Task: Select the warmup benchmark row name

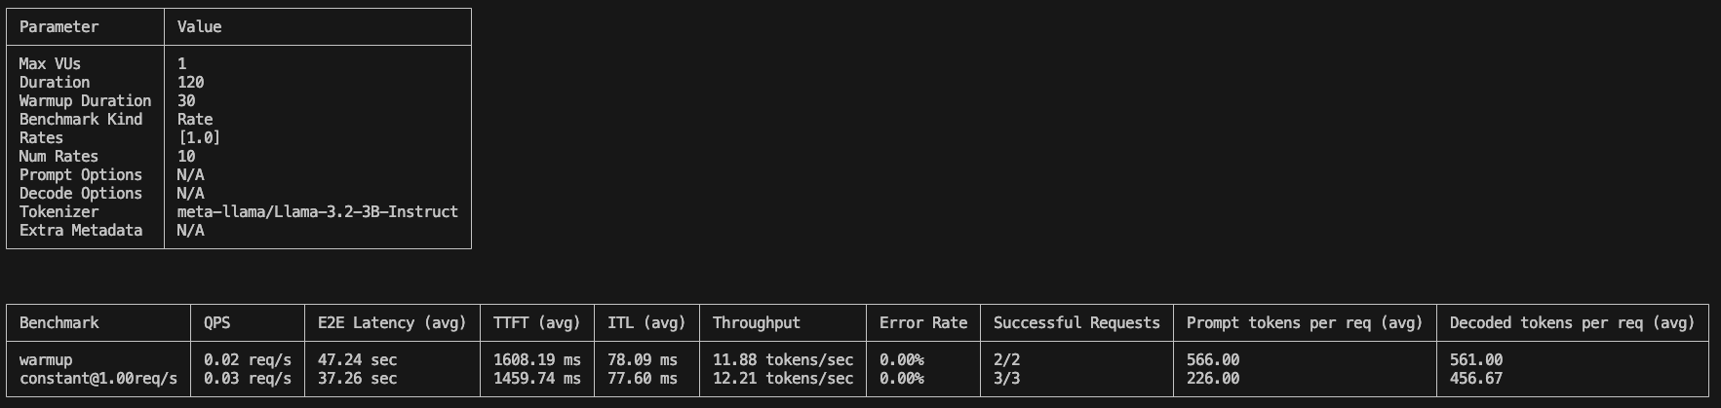Action: [x=46, y=360]
